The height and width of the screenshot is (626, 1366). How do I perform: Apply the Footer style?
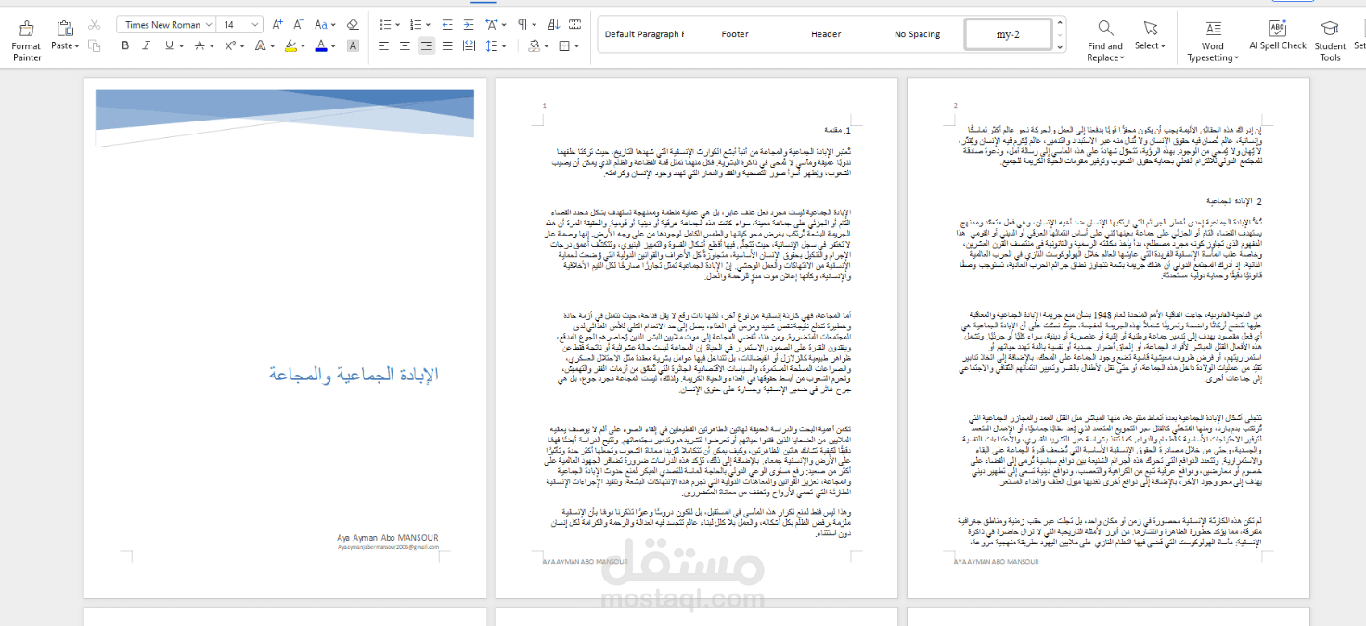[734, 33]
